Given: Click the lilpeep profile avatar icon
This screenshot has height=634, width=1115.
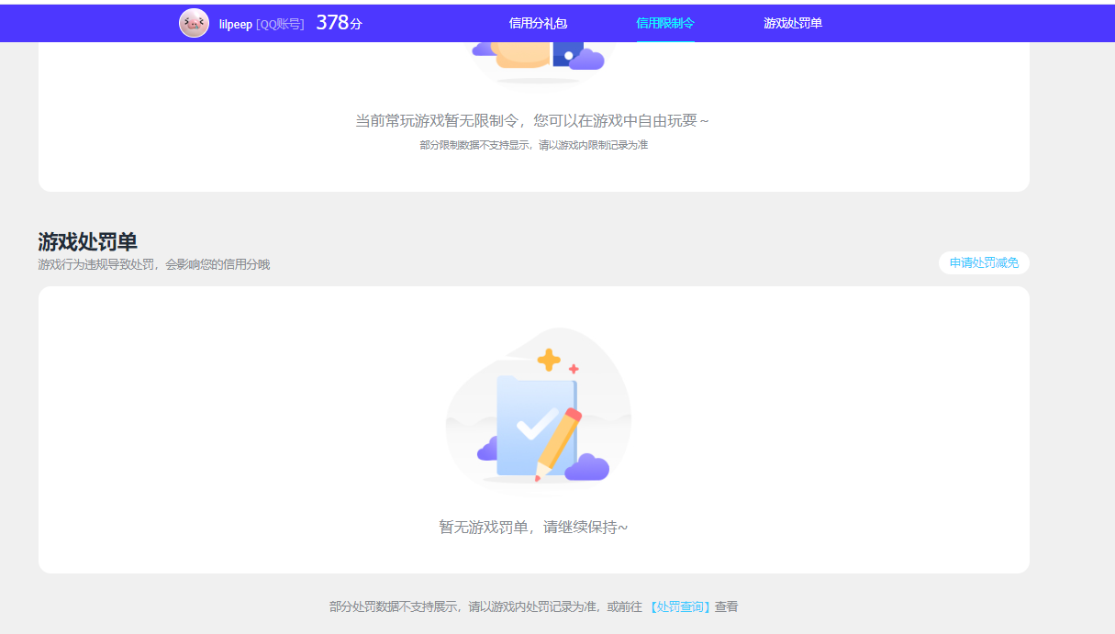Looking at the screenshot, I should pyautogui.click(x=192, y=23).
